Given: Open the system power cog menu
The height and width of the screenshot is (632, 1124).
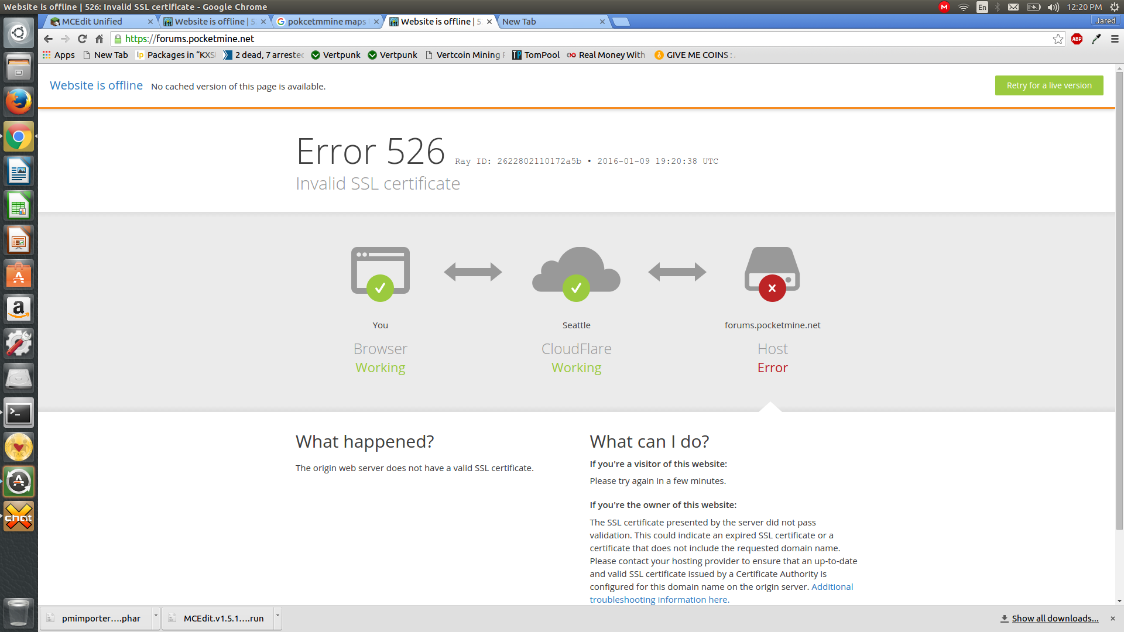Looking at the screenshot, I should pyautogui.click(x=1115, y=7).
